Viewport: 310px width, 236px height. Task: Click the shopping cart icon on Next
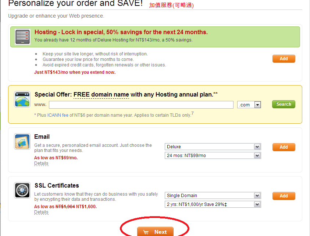tap(146, 232)
